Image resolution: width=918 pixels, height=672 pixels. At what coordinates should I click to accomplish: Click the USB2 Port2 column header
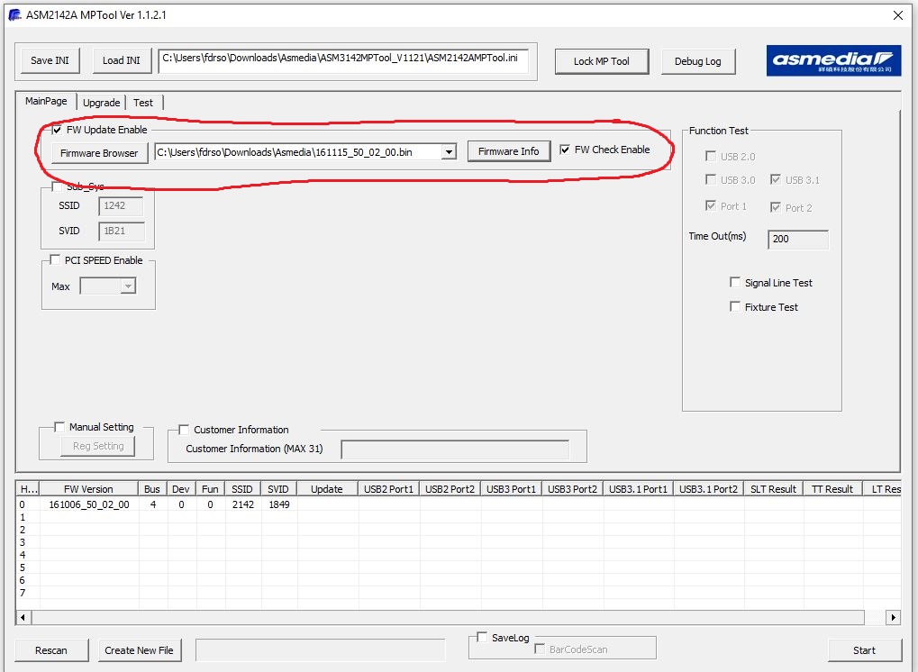pyautogui.click(x=450, y=489)
